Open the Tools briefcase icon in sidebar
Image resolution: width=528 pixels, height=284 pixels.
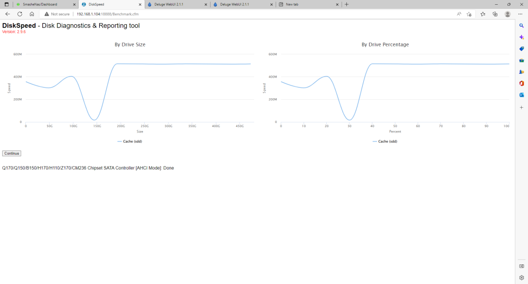[522, 60]
